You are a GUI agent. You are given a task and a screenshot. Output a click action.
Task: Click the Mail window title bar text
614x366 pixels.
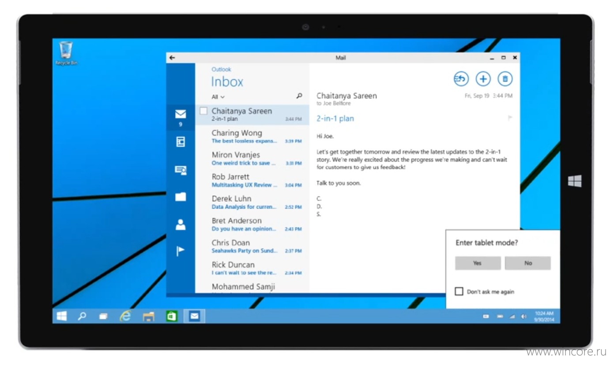(x=340, y=58)
